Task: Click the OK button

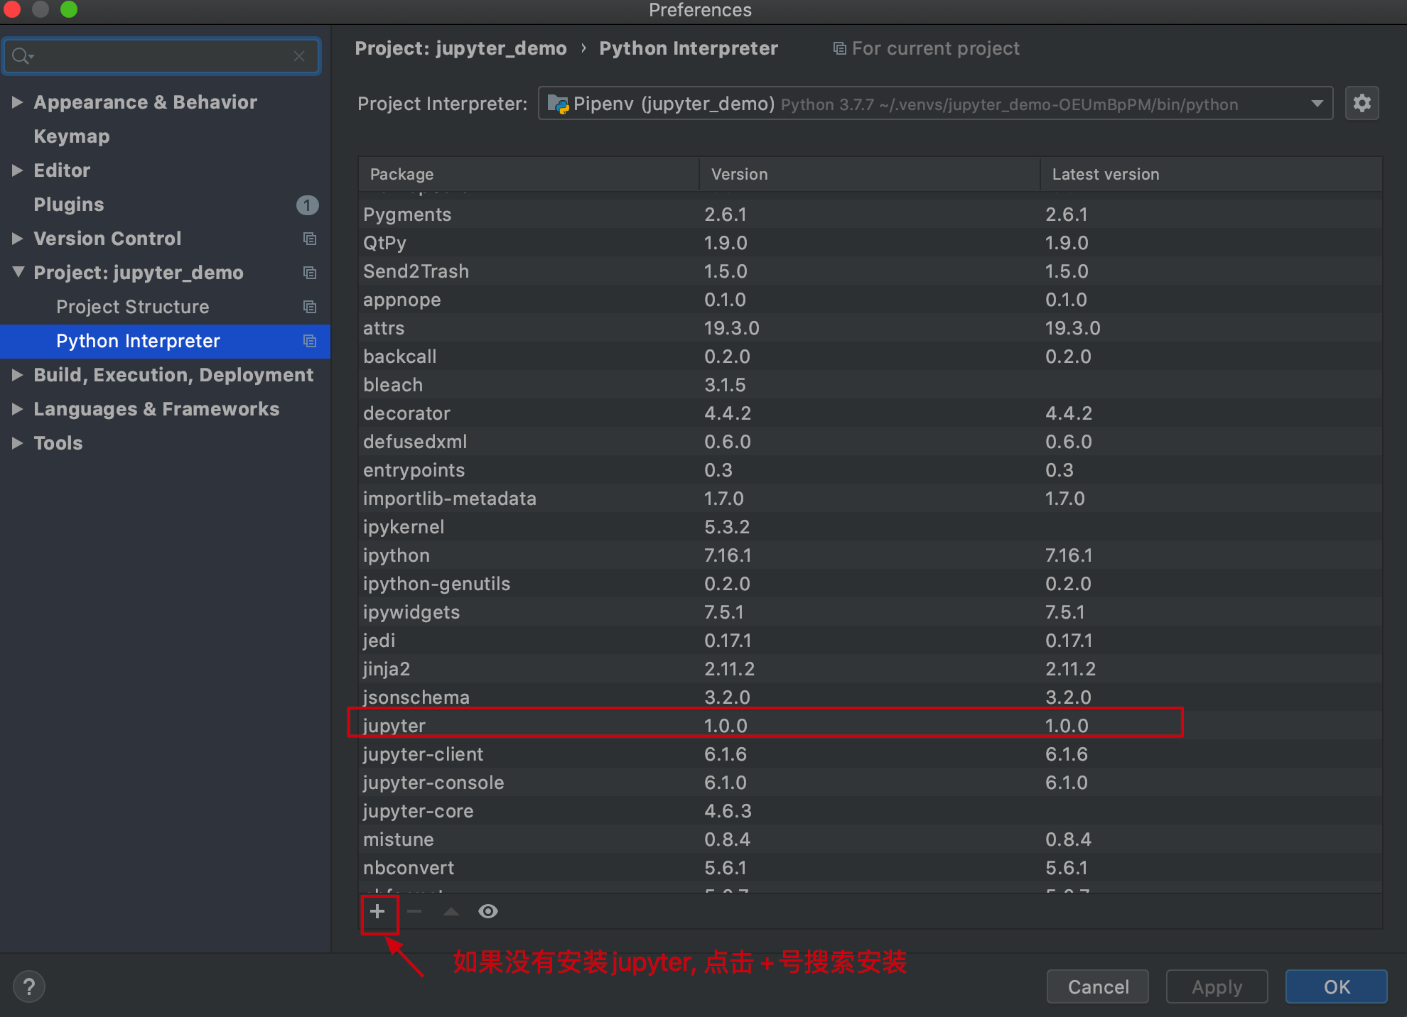Action: (x=1337, y=986)
